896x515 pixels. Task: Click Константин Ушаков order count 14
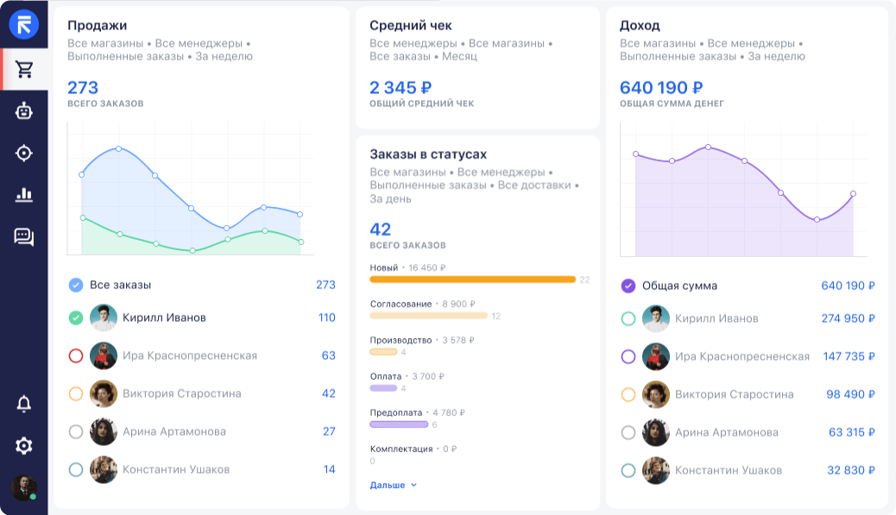[329, 469]
